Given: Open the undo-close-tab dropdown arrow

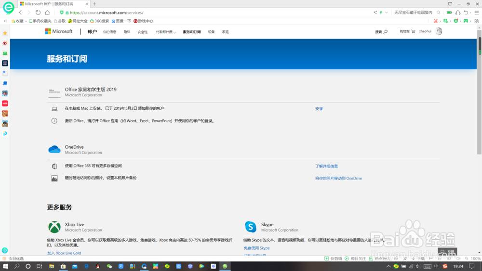Looking at the screenshot, I should (x=470, y=13).
